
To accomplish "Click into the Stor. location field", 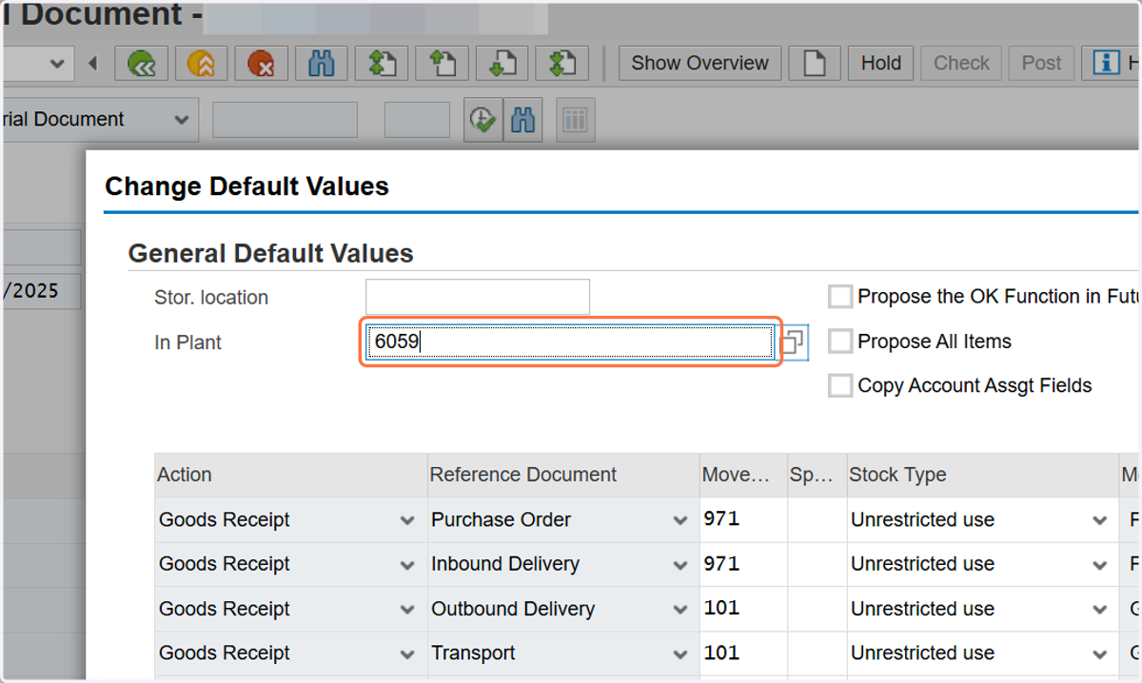I will point(478,297).
